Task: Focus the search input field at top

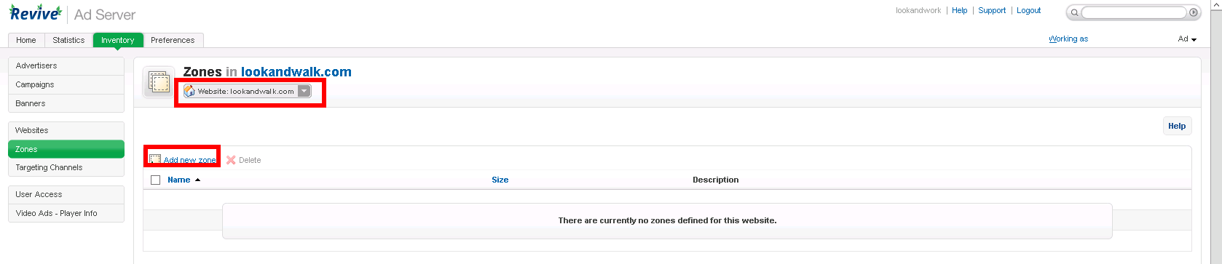Action: pyautogui.click(x=1134, y=12)
